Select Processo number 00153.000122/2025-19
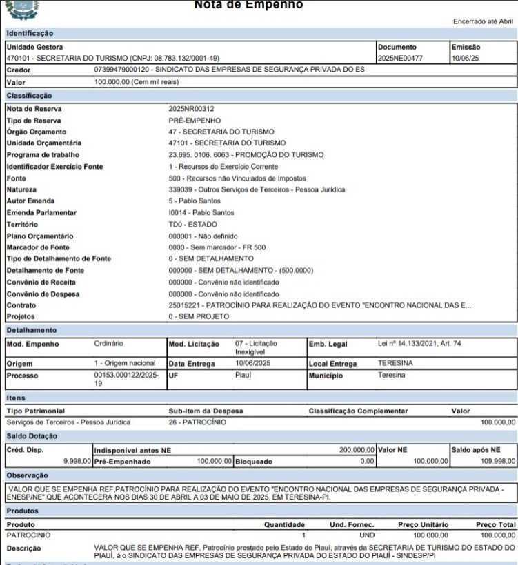This screenshot has width=518, height=565. pos(127,379)
